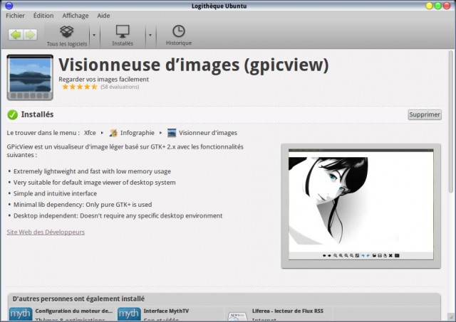456x322 pixels.
Task: Click the Supprimer button
Action: coord(425,114)
